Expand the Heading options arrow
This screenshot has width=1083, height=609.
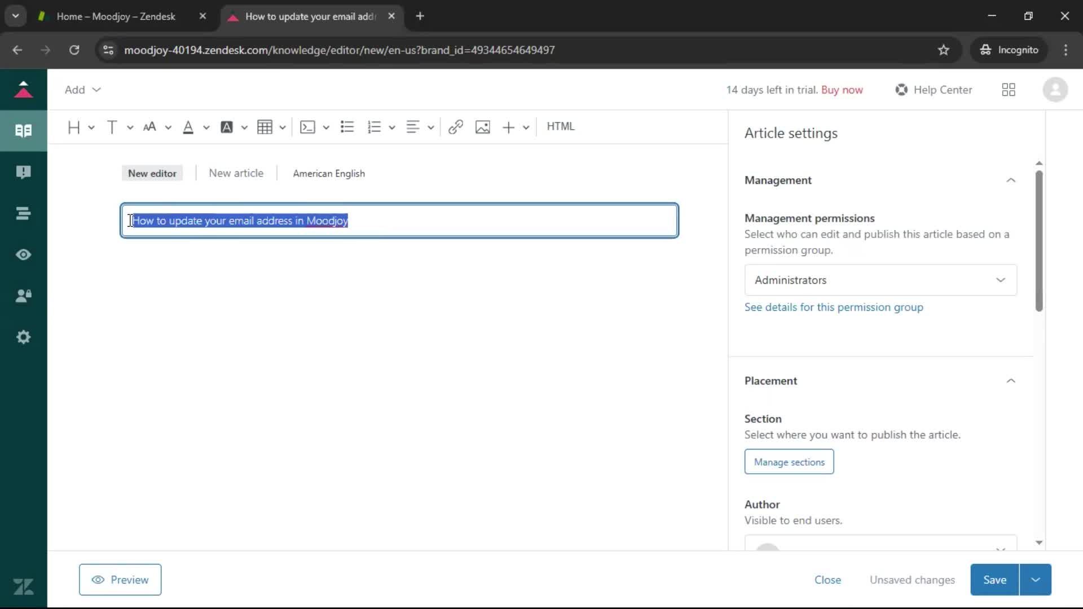91,127
